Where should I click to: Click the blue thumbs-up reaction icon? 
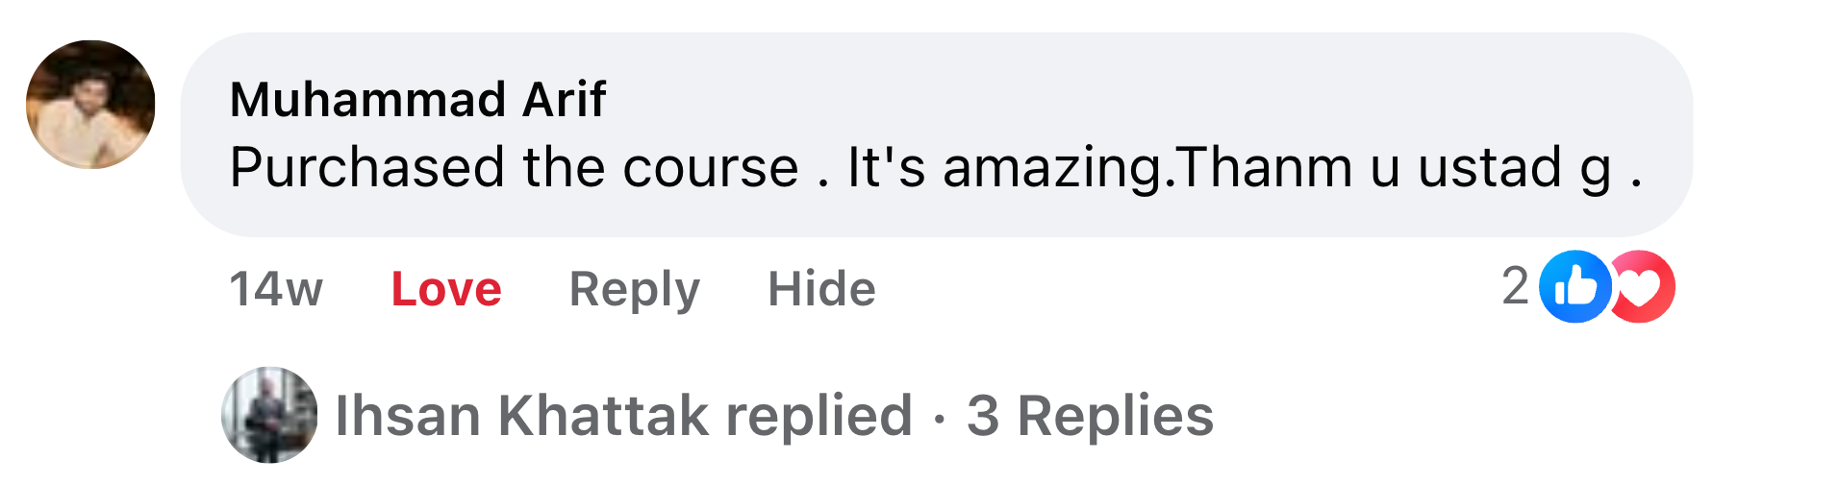(1574, 286)
